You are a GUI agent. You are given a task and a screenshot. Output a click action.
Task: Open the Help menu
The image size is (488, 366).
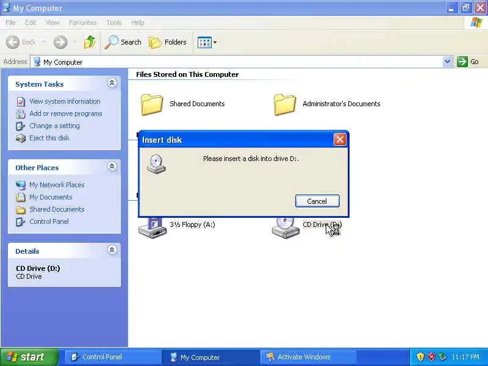[x=138, y=23]
